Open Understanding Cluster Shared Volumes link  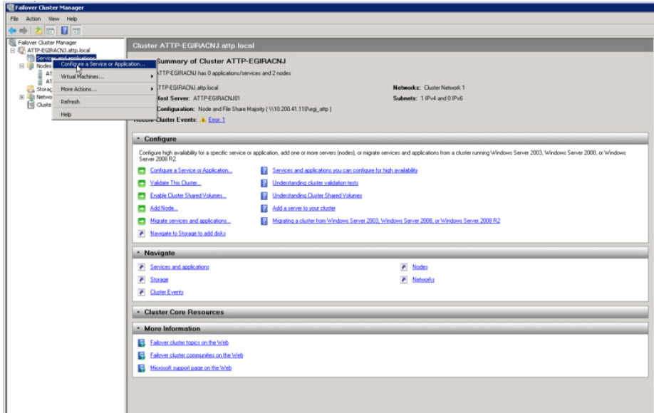(317, 196)
